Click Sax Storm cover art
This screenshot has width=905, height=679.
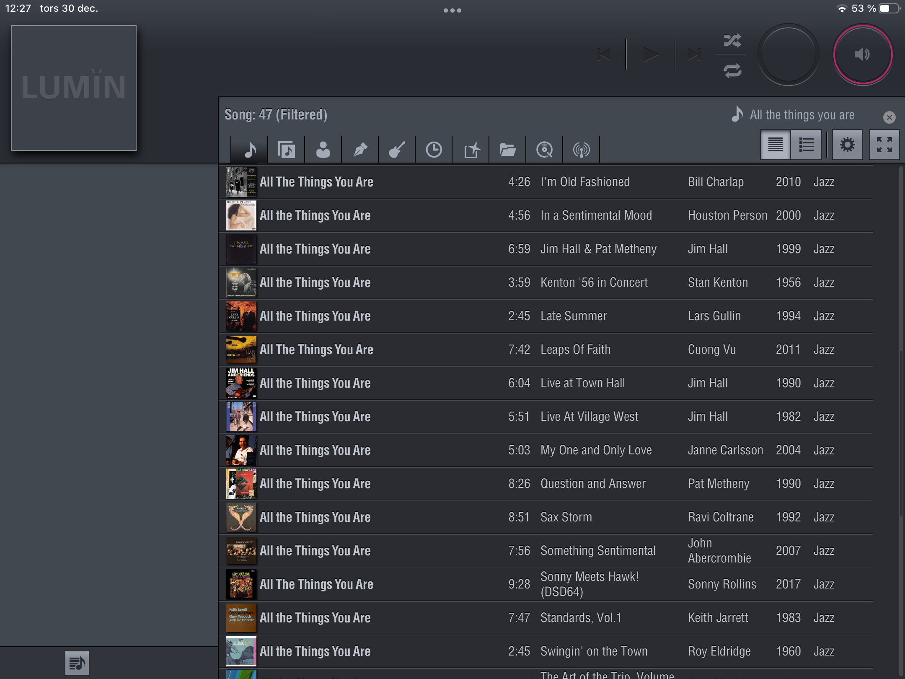tap(241, 517)
